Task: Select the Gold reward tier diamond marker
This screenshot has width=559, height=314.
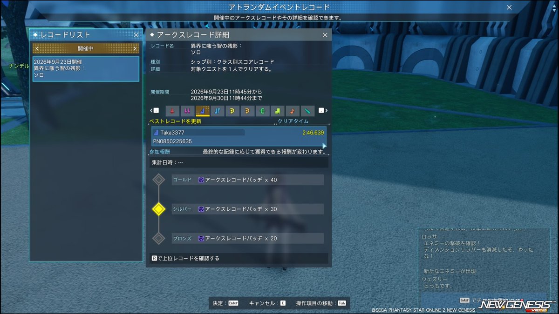Action: coord(159,180)
